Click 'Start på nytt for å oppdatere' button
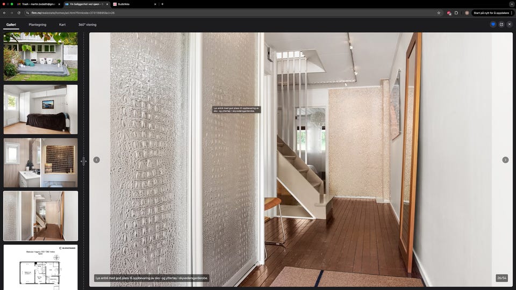Viewport: 516px width, 290px height. pyautogui.click(x=491, y=13)
